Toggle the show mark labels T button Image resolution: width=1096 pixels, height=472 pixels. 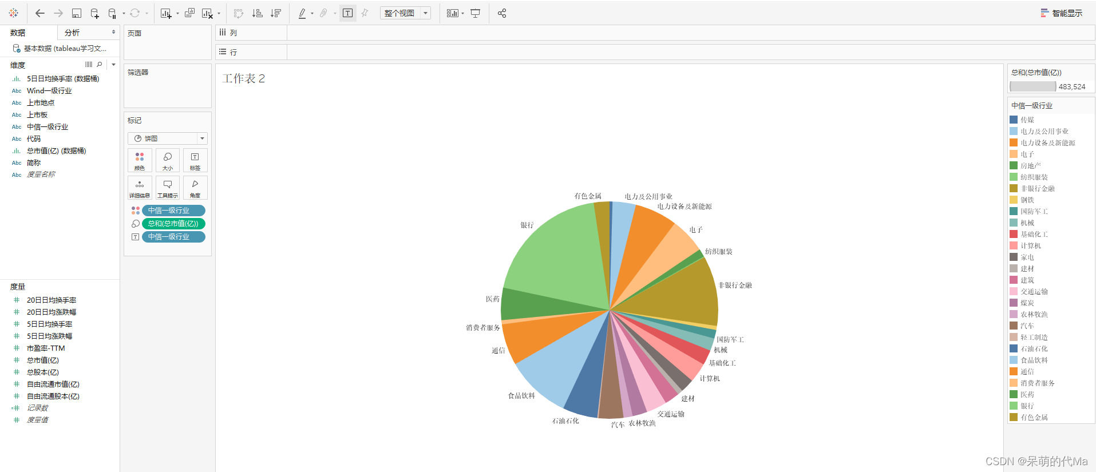[347, 13]
